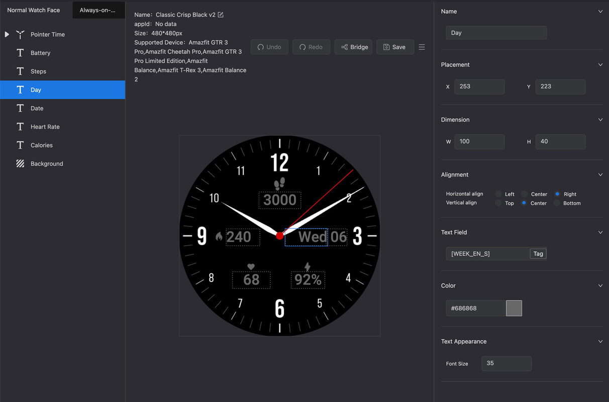Click the W dimension field
This screenshot has height=402, width=609.
[479, 142]
